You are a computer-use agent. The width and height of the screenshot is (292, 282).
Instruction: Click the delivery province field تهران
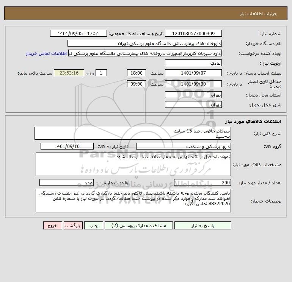click(193, 95)
